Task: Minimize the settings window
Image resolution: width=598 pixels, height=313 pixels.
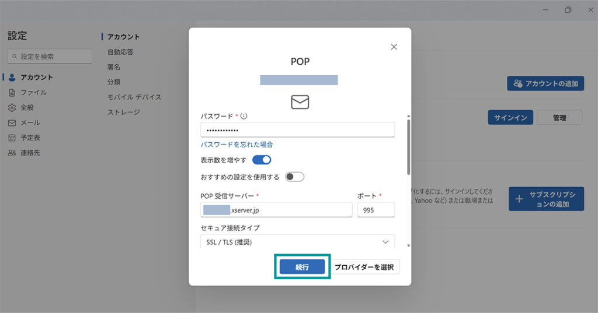Action: (546, 10)
